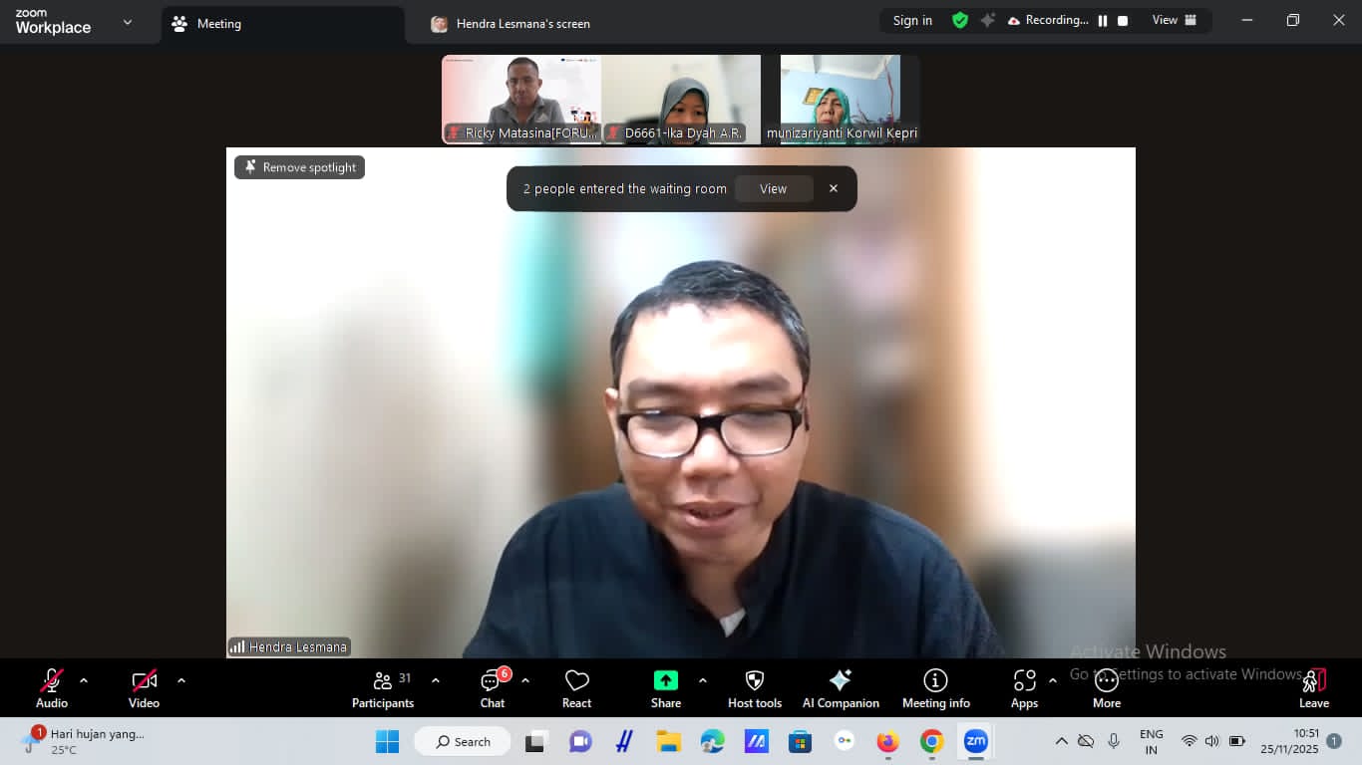Image resolution: width=1362 pixels, height=765 pixels.
Task: Stop the meeting recording
Action: (x=1123, y=21)
